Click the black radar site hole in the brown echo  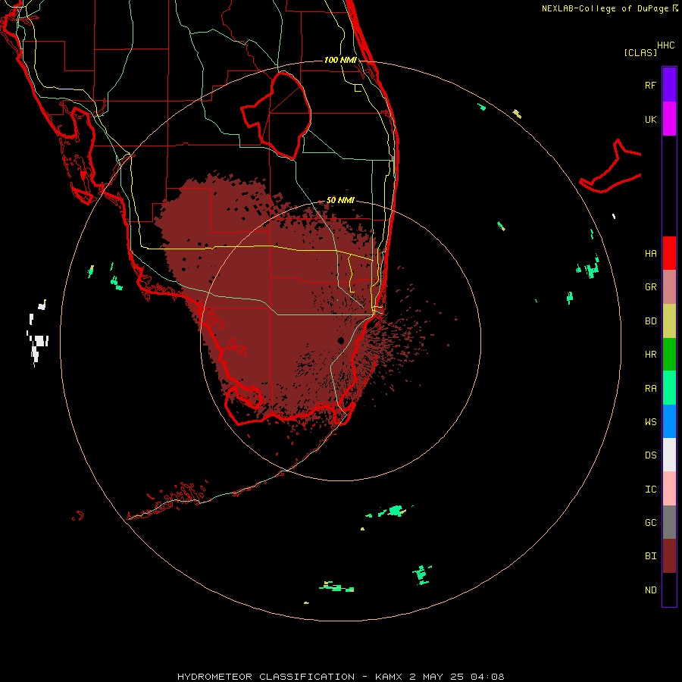pos(340,340)
